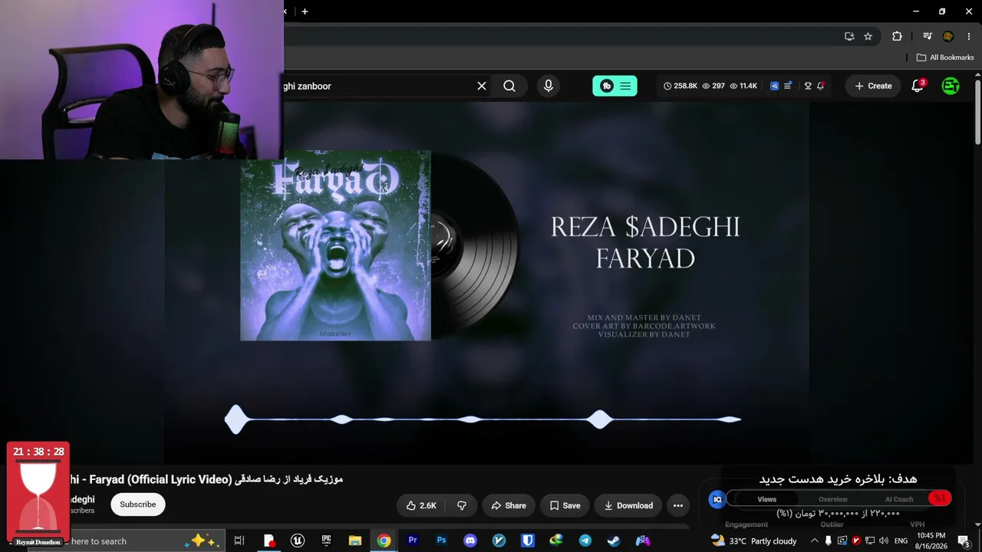The image size is (982, 552).
Task: Start voice search with the microphone
Action: (x=548, y=86)
